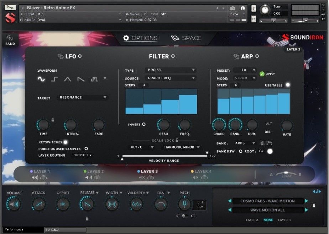Viewport: 329px width, 234px height.
Task: Select the triangle LFO waveform
Action: point(68,80)
